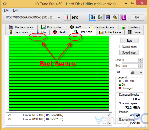Click the thermometer temperature icon
The width and height of the screenshot is (149, 130).
(67, 17)
